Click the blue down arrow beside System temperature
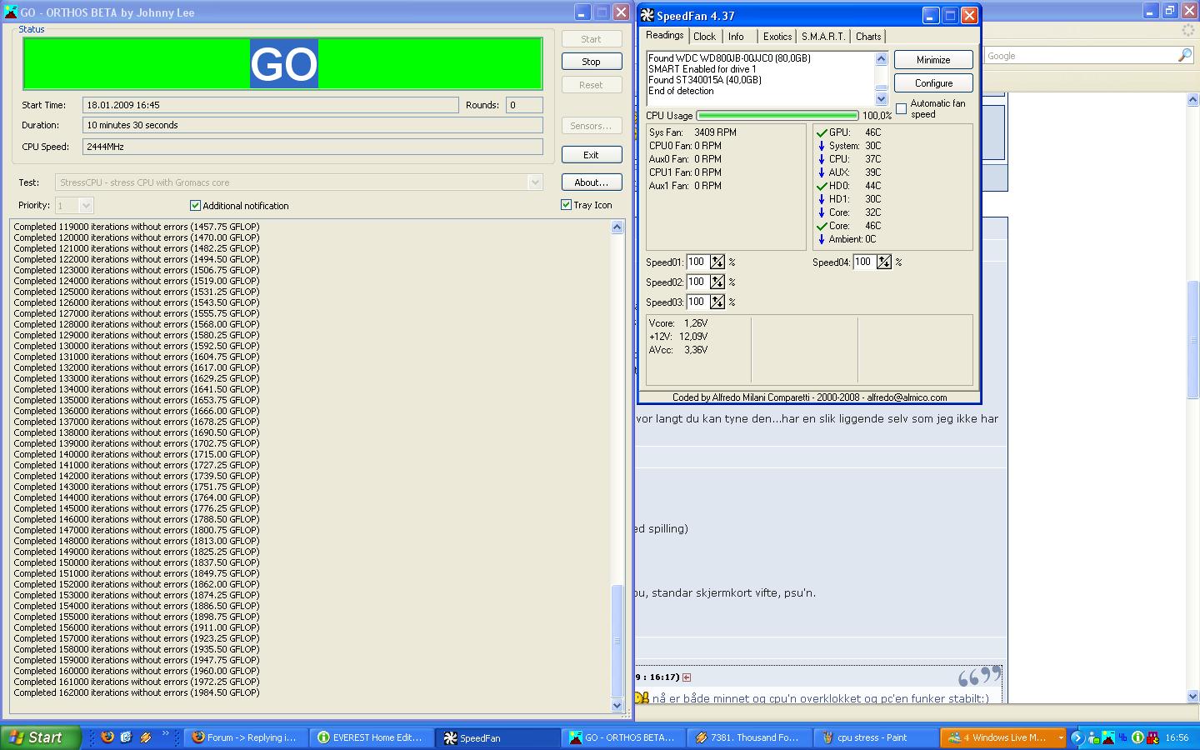This screenshot has height=750, width=1200. tap(822, 146)
